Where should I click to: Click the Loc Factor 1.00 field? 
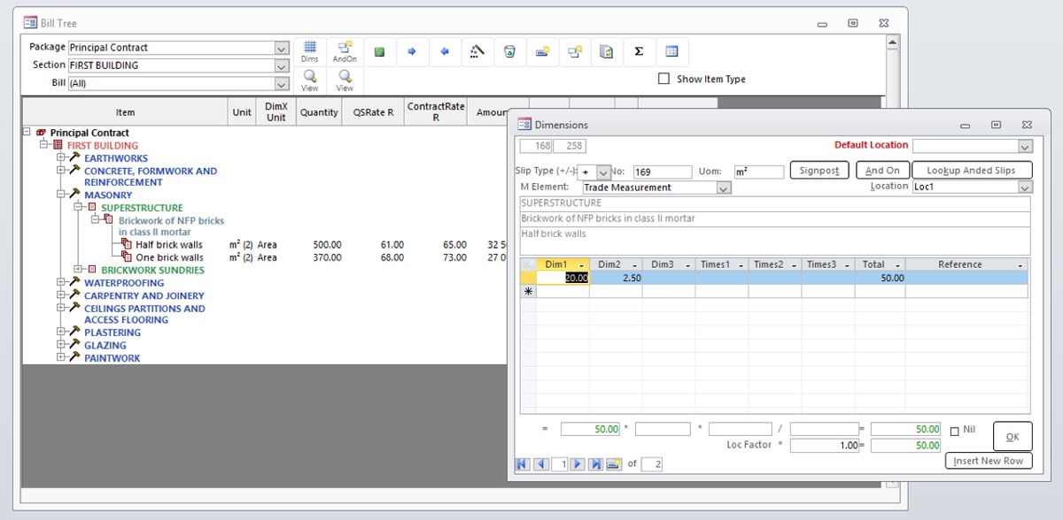pos(825,446)
